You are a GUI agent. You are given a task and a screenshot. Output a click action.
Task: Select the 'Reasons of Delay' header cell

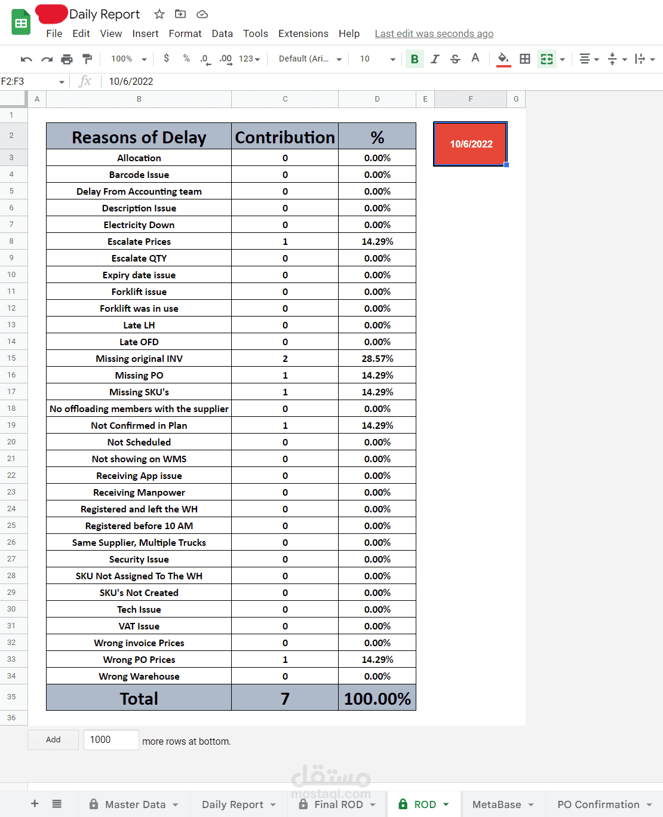coord(139,137)
